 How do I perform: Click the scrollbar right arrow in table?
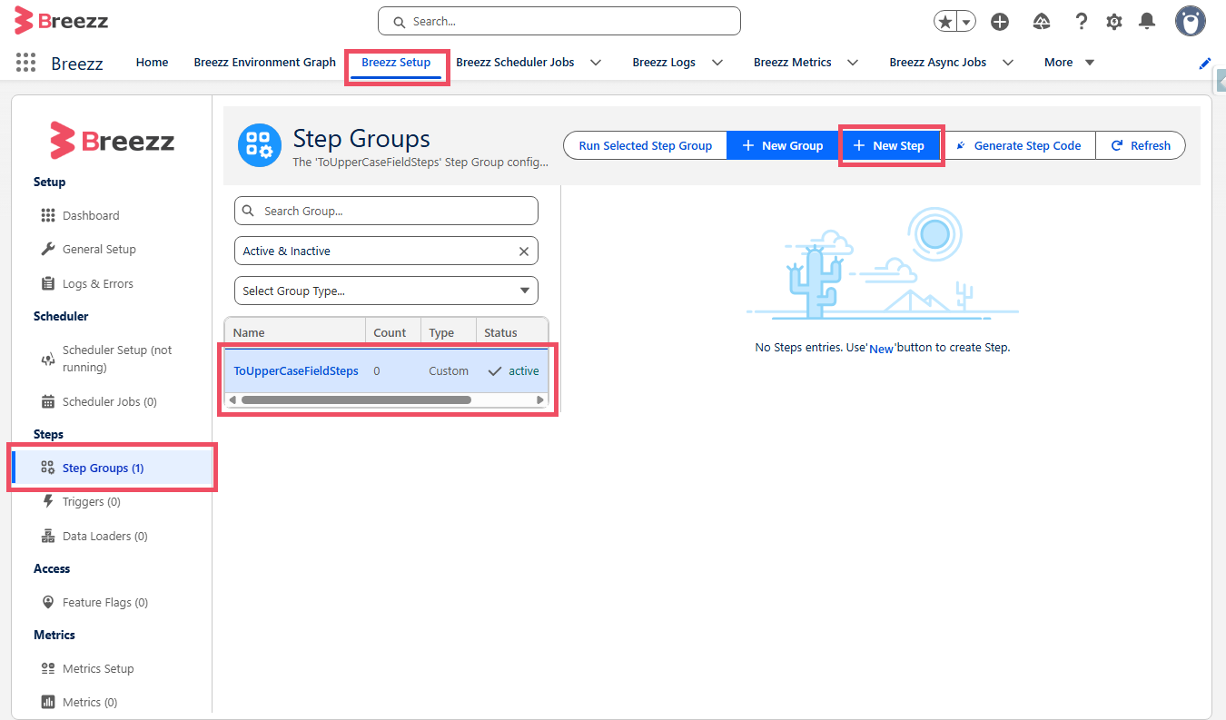[540, 399]
